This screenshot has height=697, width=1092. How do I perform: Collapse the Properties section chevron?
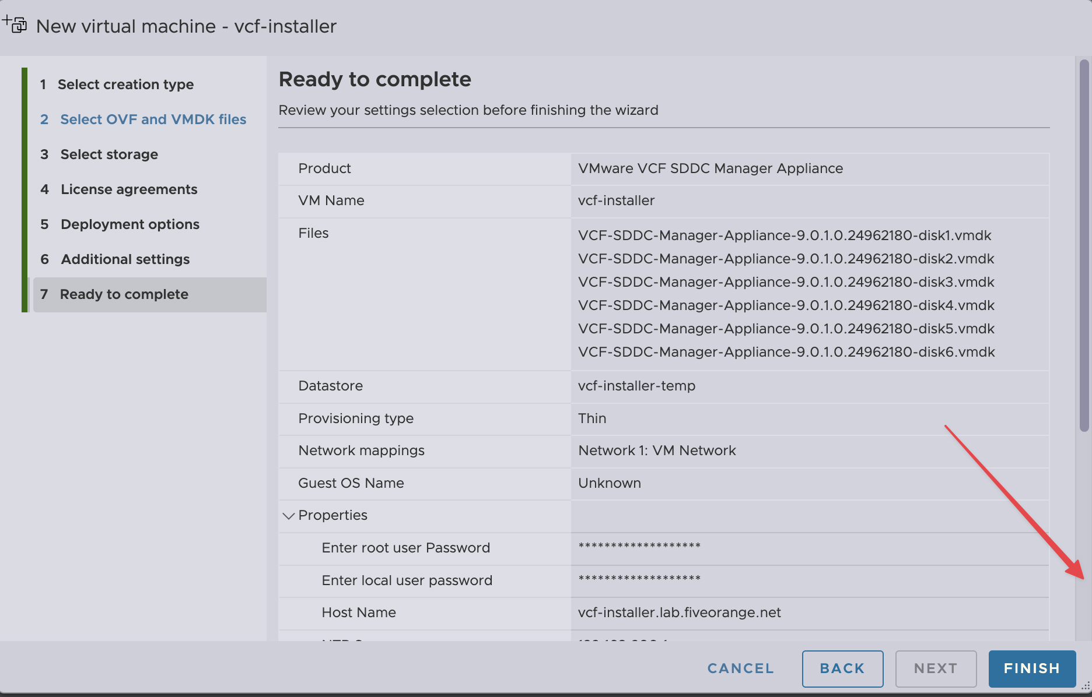tap(288, 516)
